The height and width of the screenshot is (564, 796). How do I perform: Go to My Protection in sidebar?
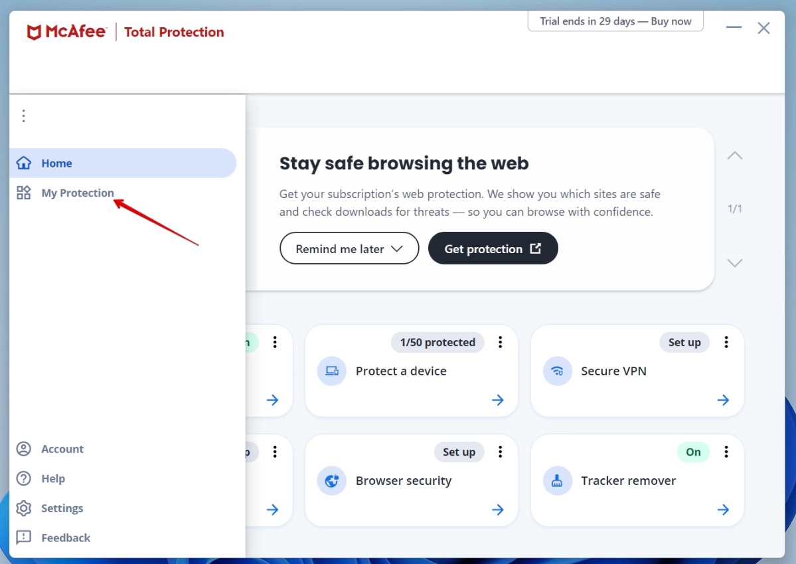[x=78, y=193]
